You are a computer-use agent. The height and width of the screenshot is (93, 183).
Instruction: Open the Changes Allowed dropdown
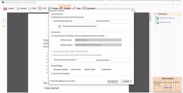[x=98, y=45]
